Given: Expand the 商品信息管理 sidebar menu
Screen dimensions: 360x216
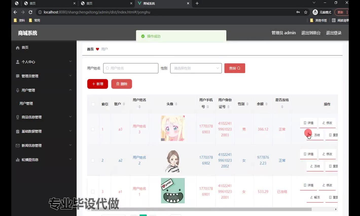Looking at the screenshot, I should (x=70, y=117).
